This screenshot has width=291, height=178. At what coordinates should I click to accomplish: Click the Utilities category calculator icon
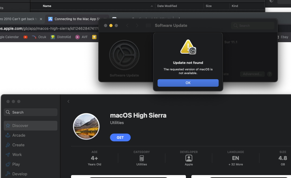pyautogui.click(x=141, y=158)
